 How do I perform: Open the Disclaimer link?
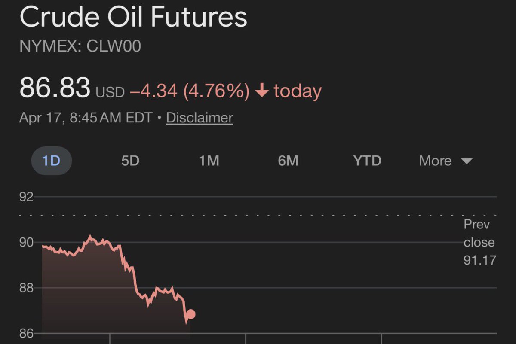tap(200, 118)
